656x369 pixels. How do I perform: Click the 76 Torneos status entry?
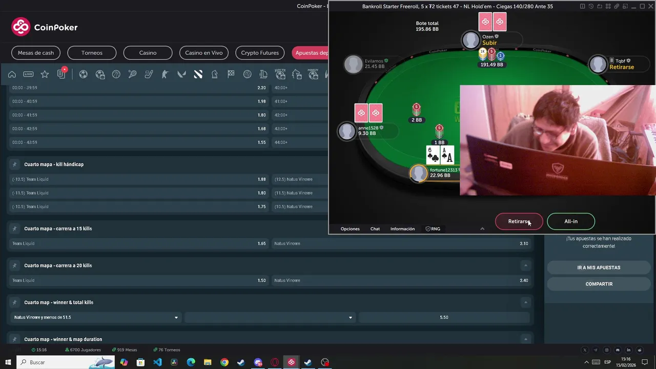click(x=167, y=350)
